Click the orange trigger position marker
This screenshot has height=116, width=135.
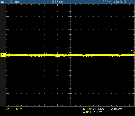32,4
